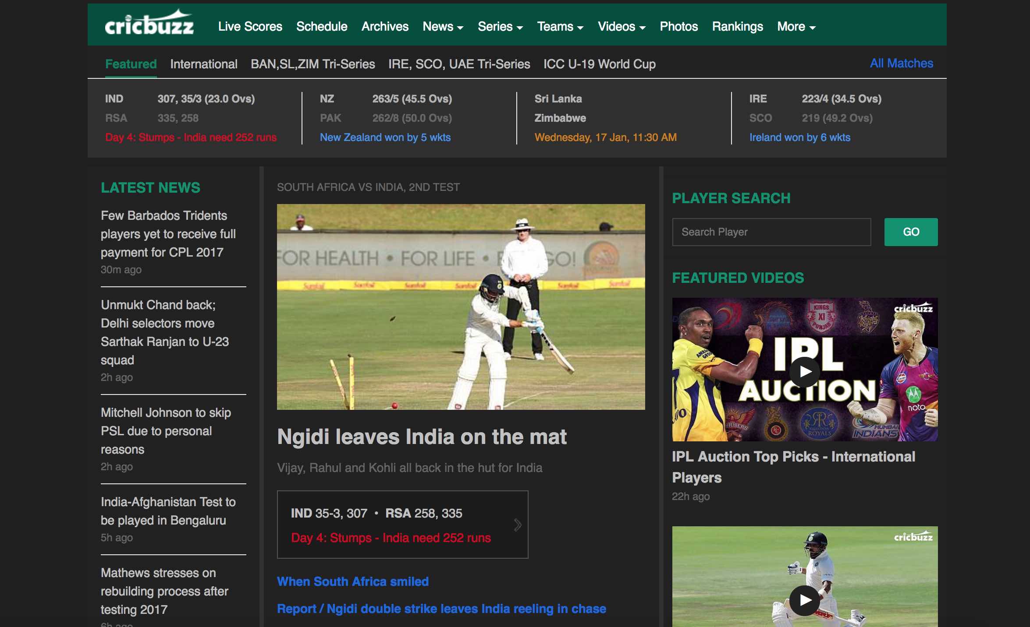Switch to ICC U-19 World Cup tab
This screenshot has width=1030, height=627.
600,64
